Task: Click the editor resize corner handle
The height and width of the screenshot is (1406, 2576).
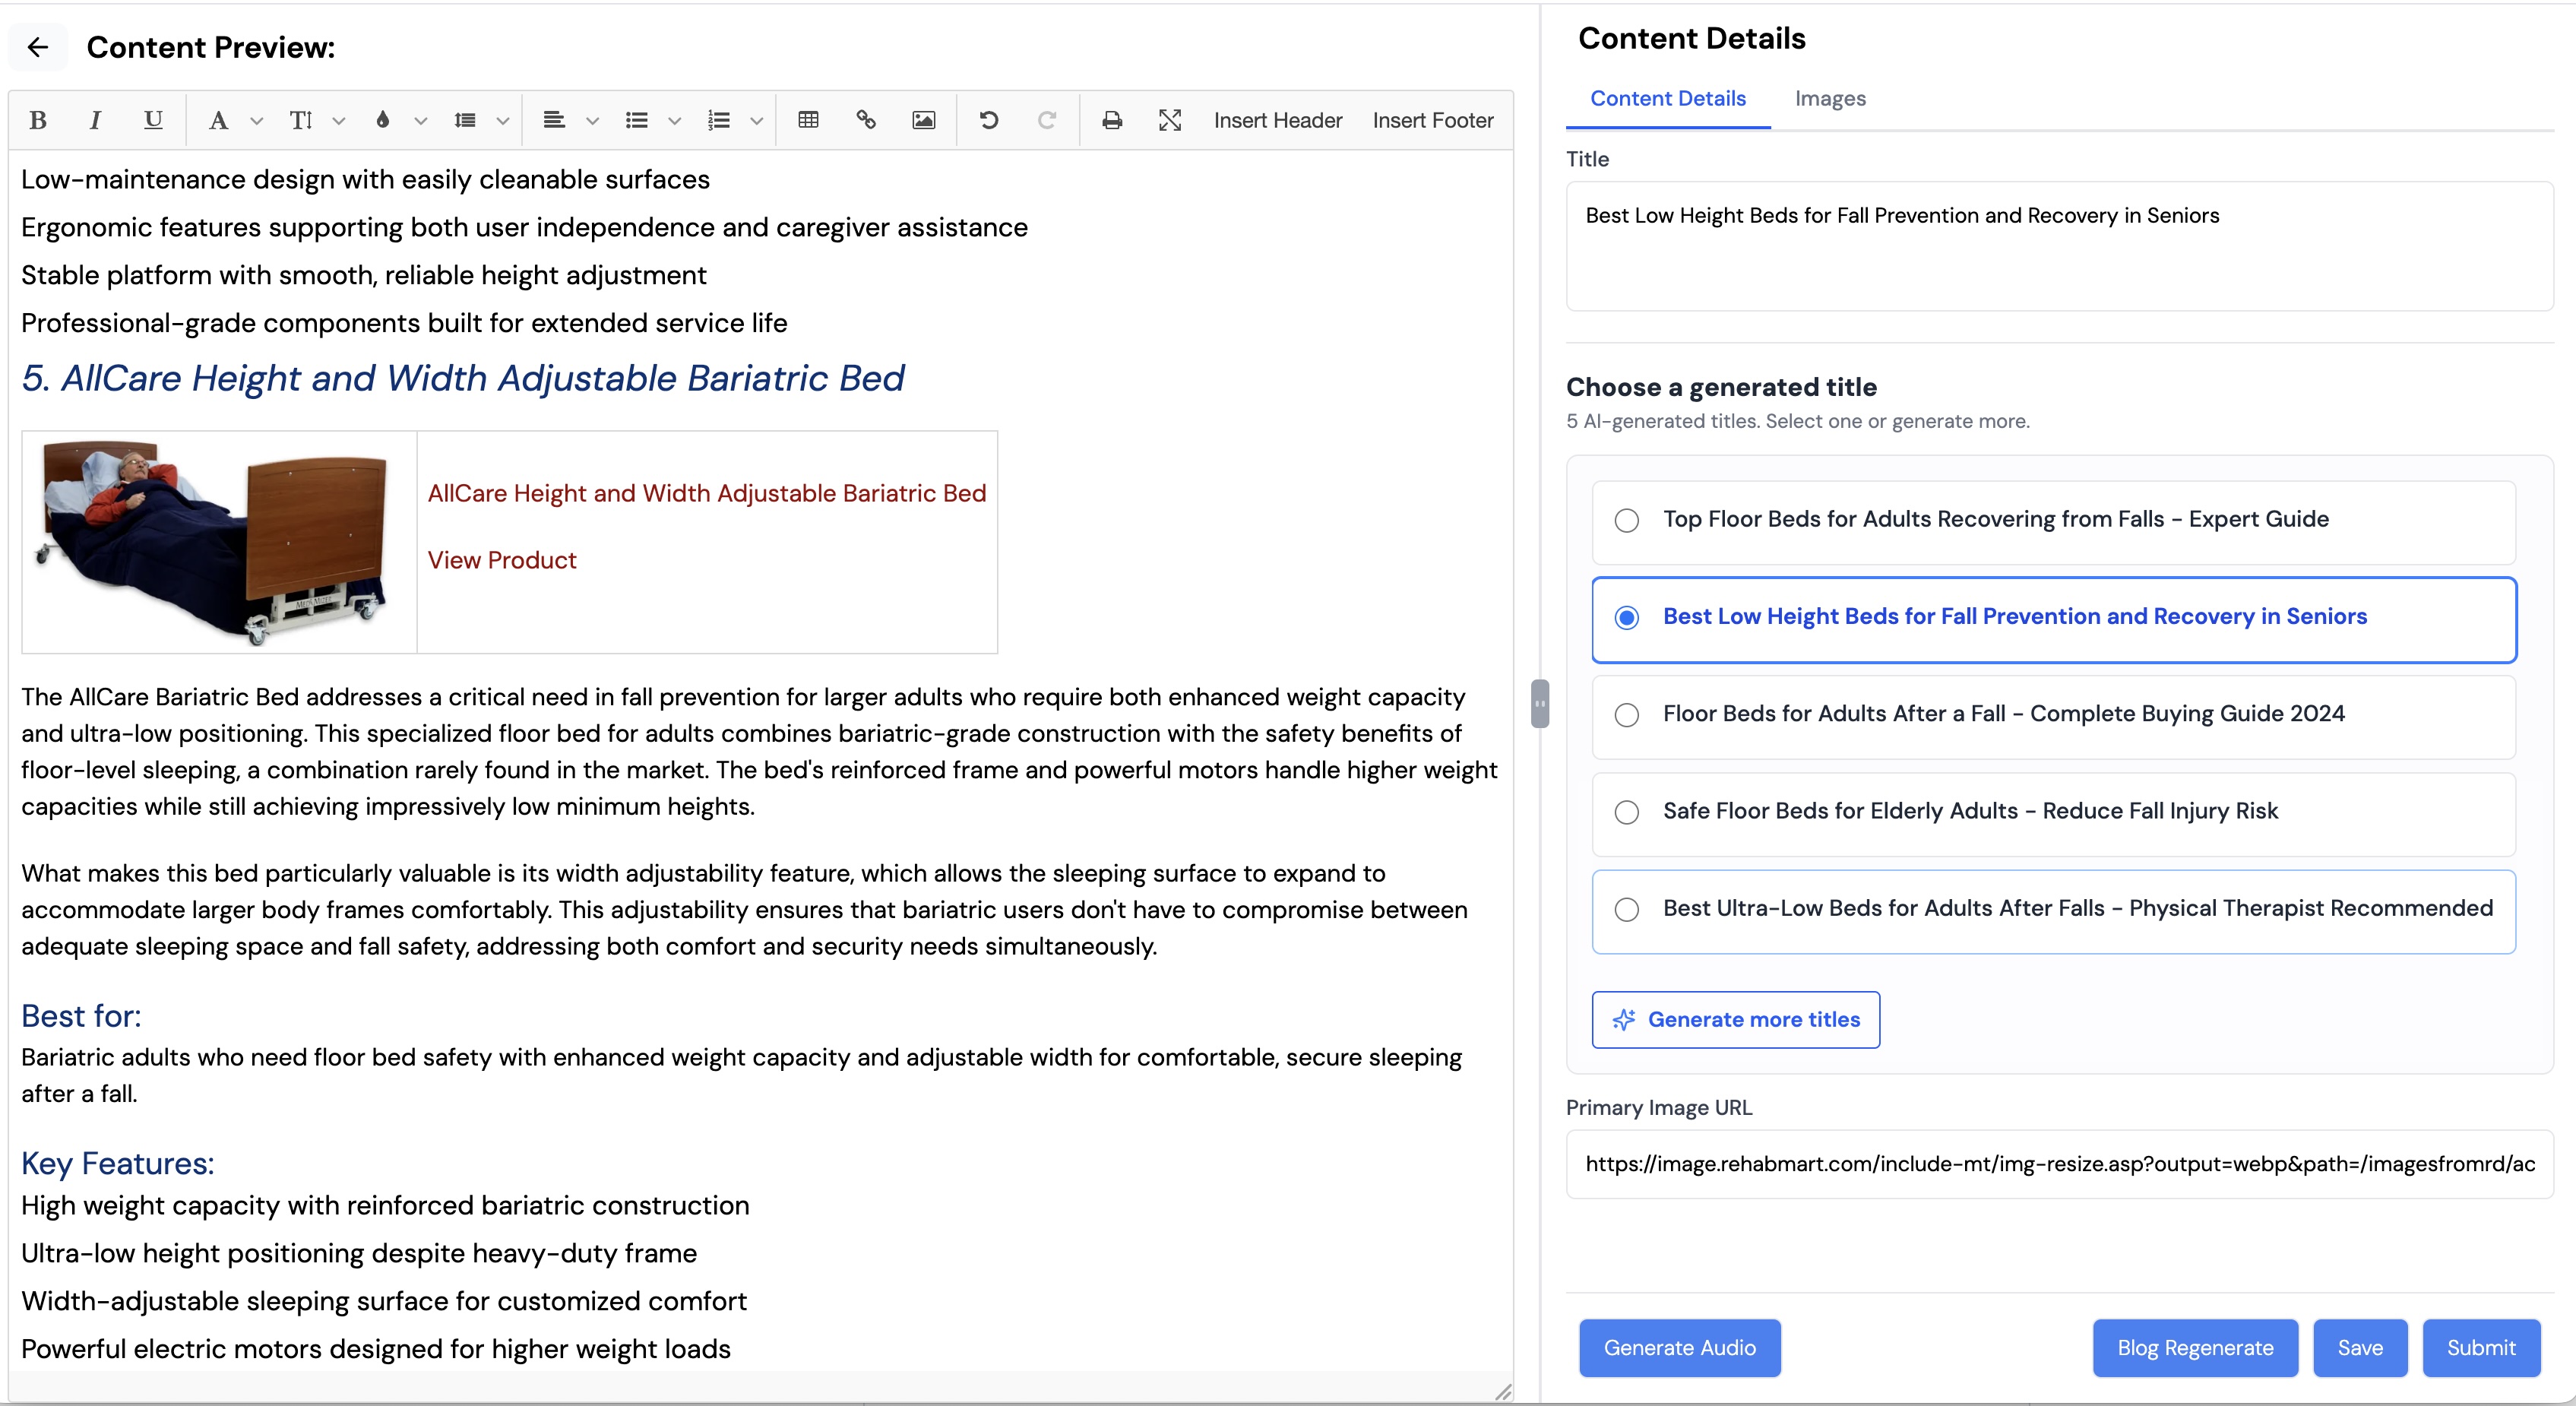Action: tap(1503, 1392)
